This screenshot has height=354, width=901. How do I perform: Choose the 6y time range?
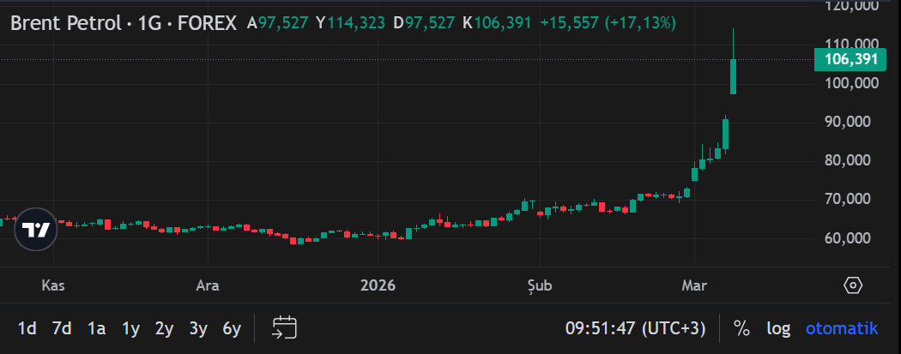click(232, 327)
